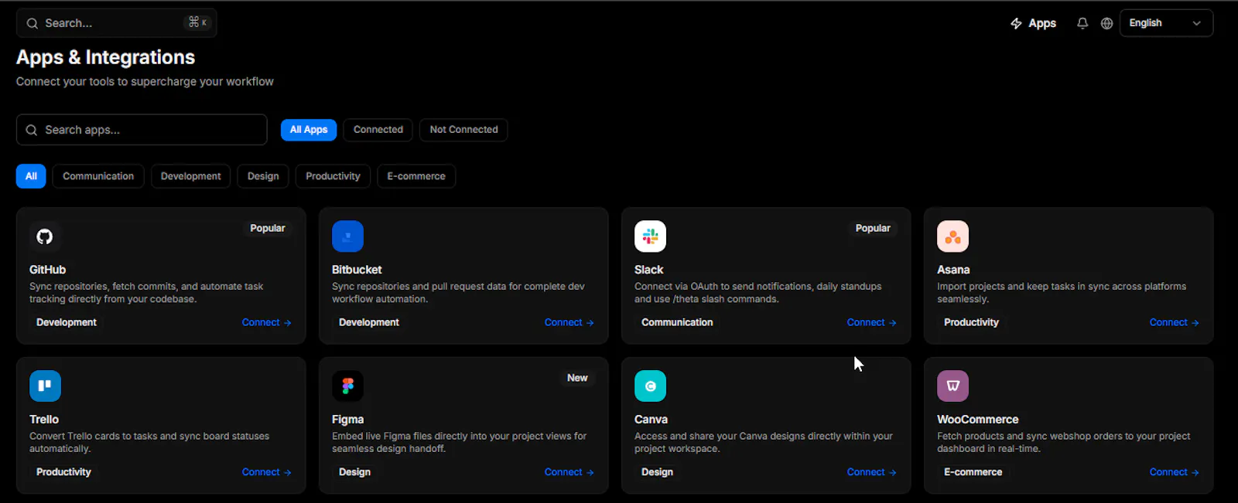Click the Canva card title
The height and width of the screenshot is (503, 1238).
[x=651, y=420]
